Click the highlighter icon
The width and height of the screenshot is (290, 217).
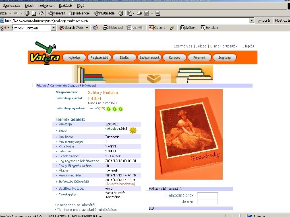click(x=172, y=28)
